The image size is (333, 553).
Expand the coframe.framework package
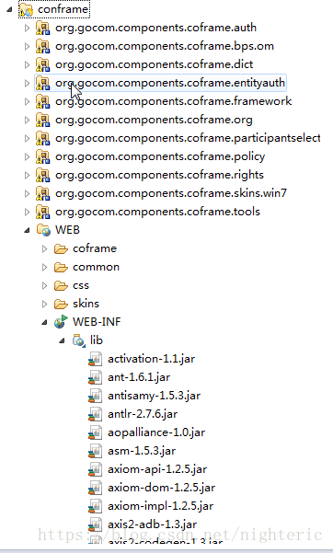[28, 101]
